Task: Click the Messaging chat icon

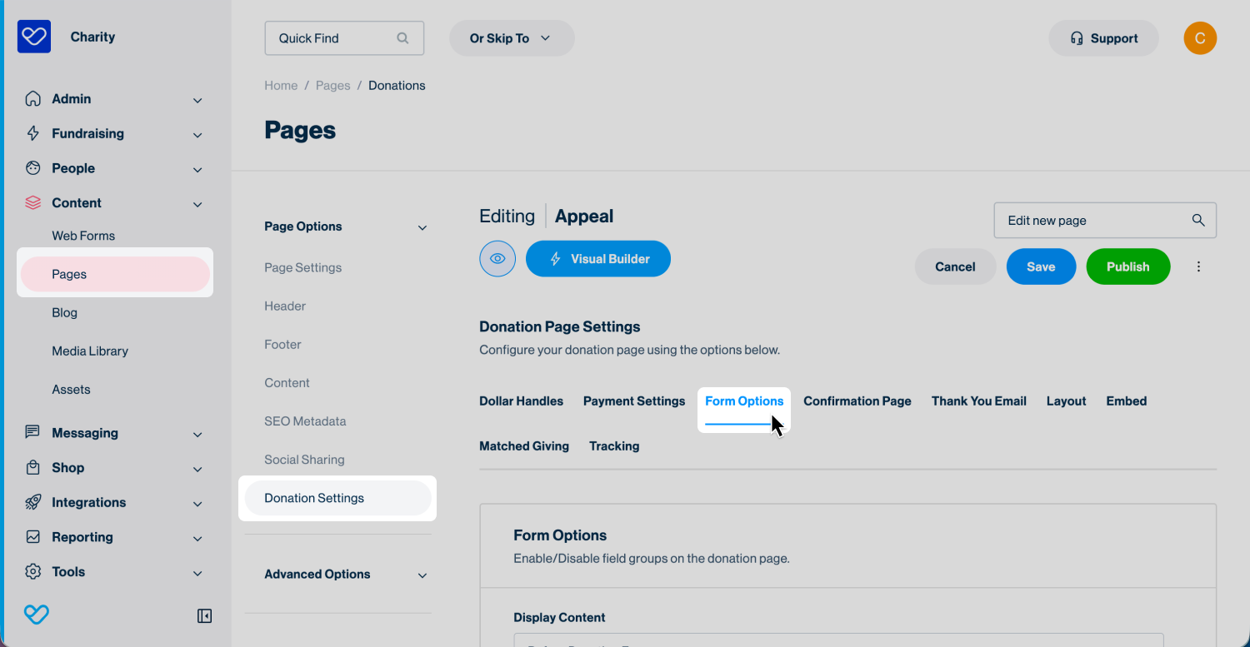Action: coord(33,433)
